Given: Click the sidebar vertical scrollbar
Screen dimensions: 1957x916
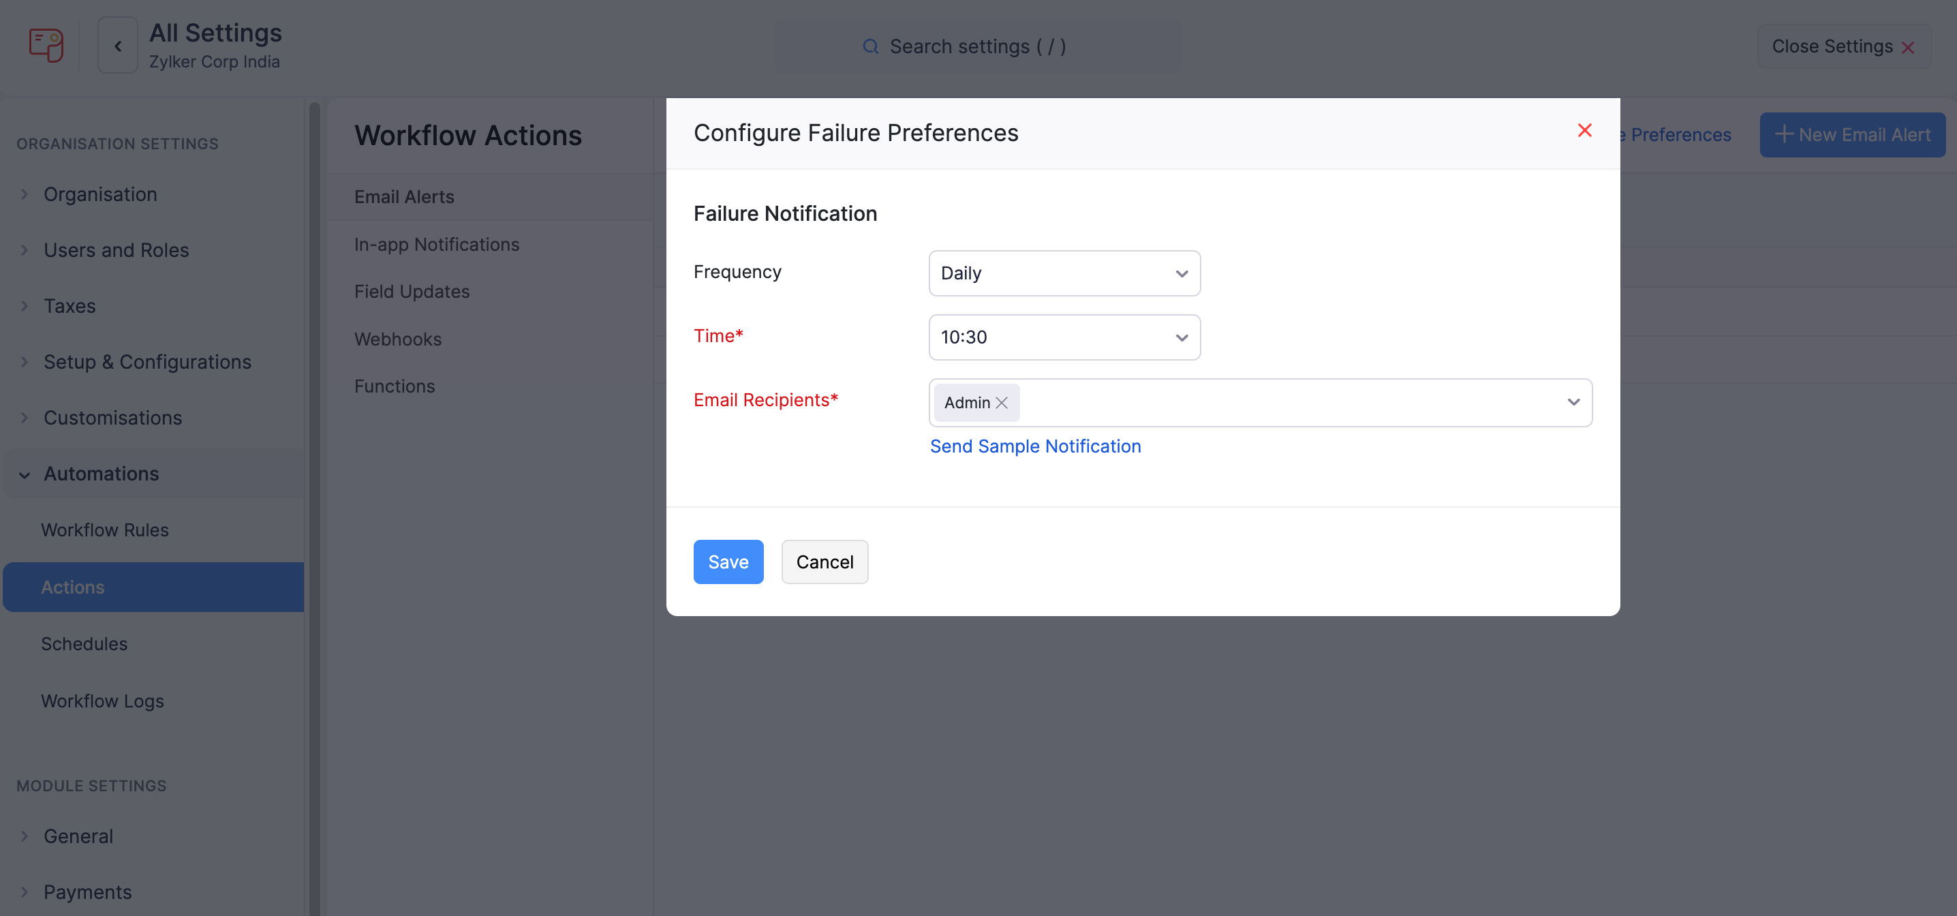Looking at the screenshot, I should point(313,508).
